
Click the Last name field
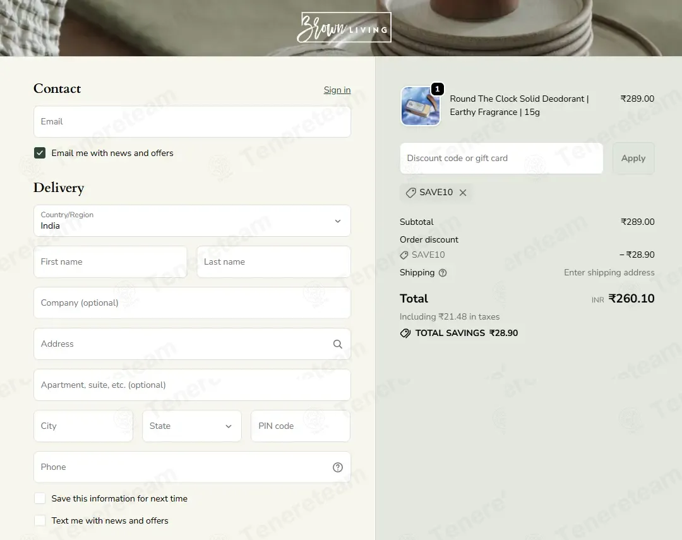[x=273, y=262]
